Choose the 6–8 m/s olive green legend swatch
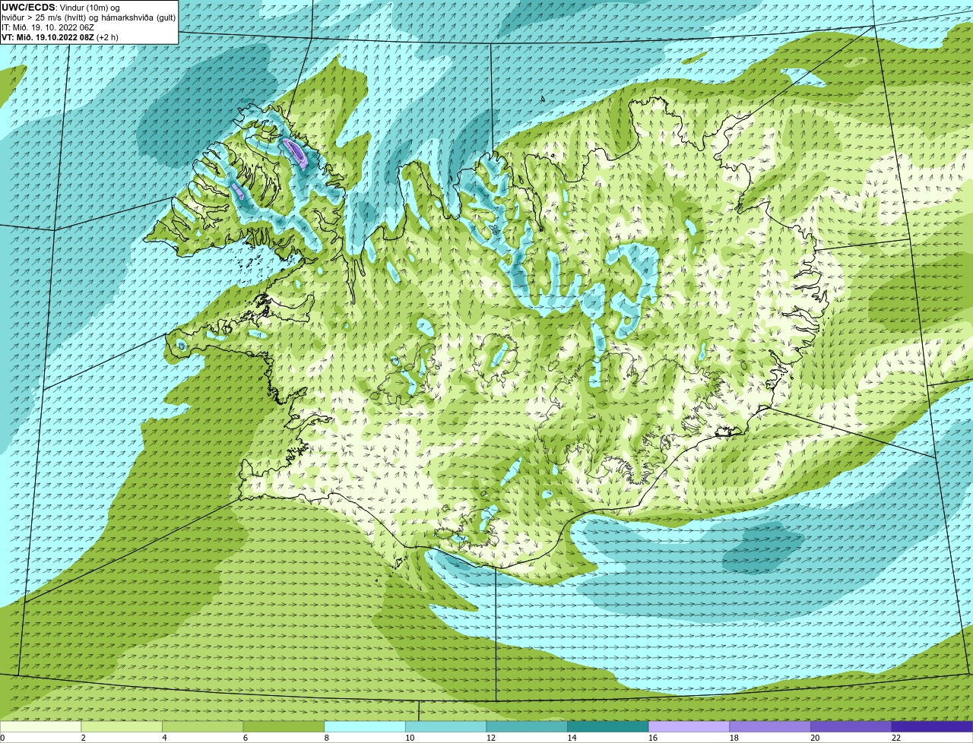Image resolution: width=973 pixels, height=743 pixels. [284, 726]
